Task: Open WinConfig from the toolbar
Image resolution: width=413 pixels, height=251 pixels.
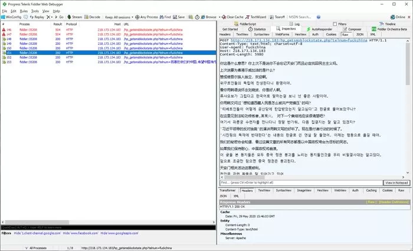Action: coord(11,17)
